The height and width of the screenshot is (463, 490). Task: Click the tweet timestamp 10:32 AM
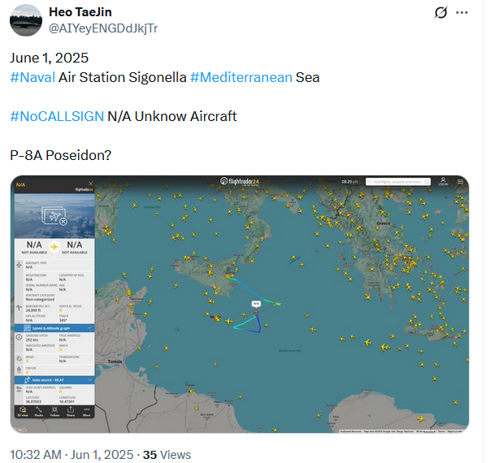tap(36, 455)
